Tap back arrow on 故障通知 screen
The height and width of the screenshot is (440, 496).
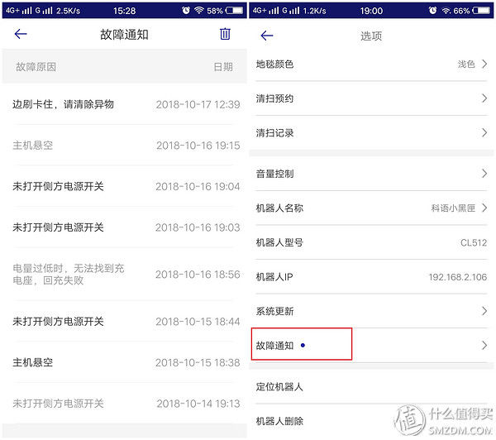(x=21, y=34)
